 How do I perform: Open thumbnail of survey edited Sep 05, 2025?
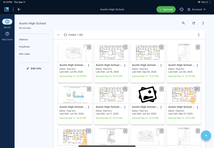click(148, 53)
